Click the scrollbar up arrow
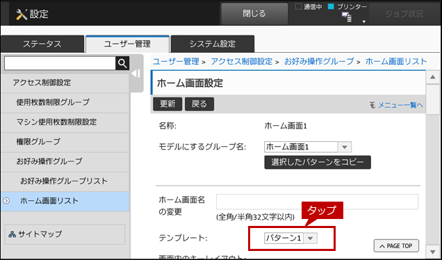Screen dimensions: 442x260 click(433, 77)
